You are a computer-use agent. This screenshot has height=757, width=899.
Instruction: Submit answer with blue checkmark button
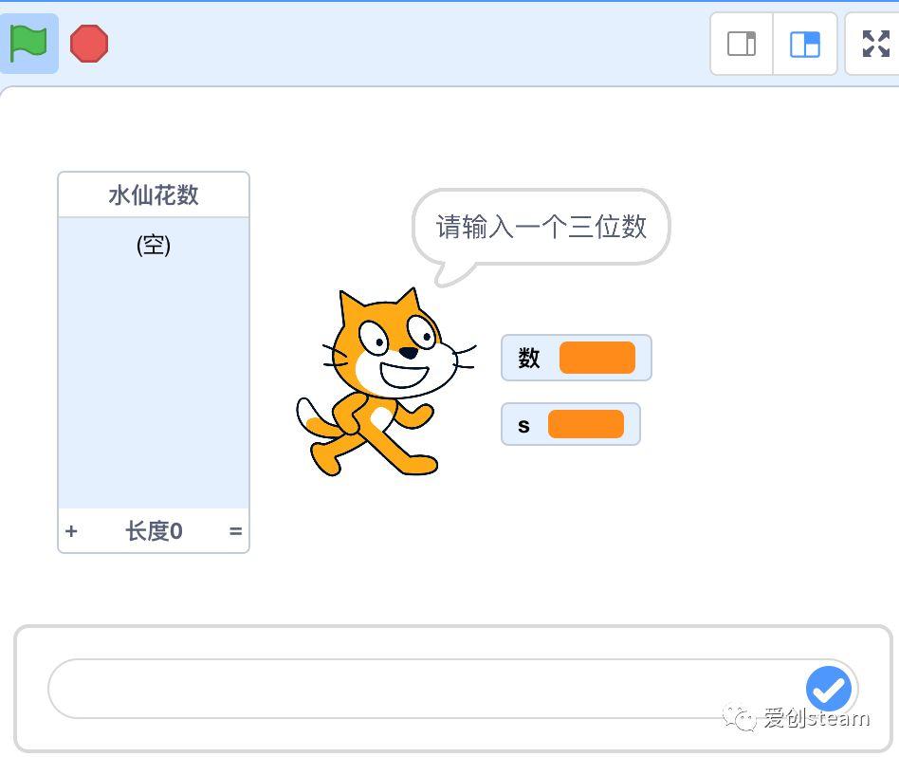click(829, 689)
